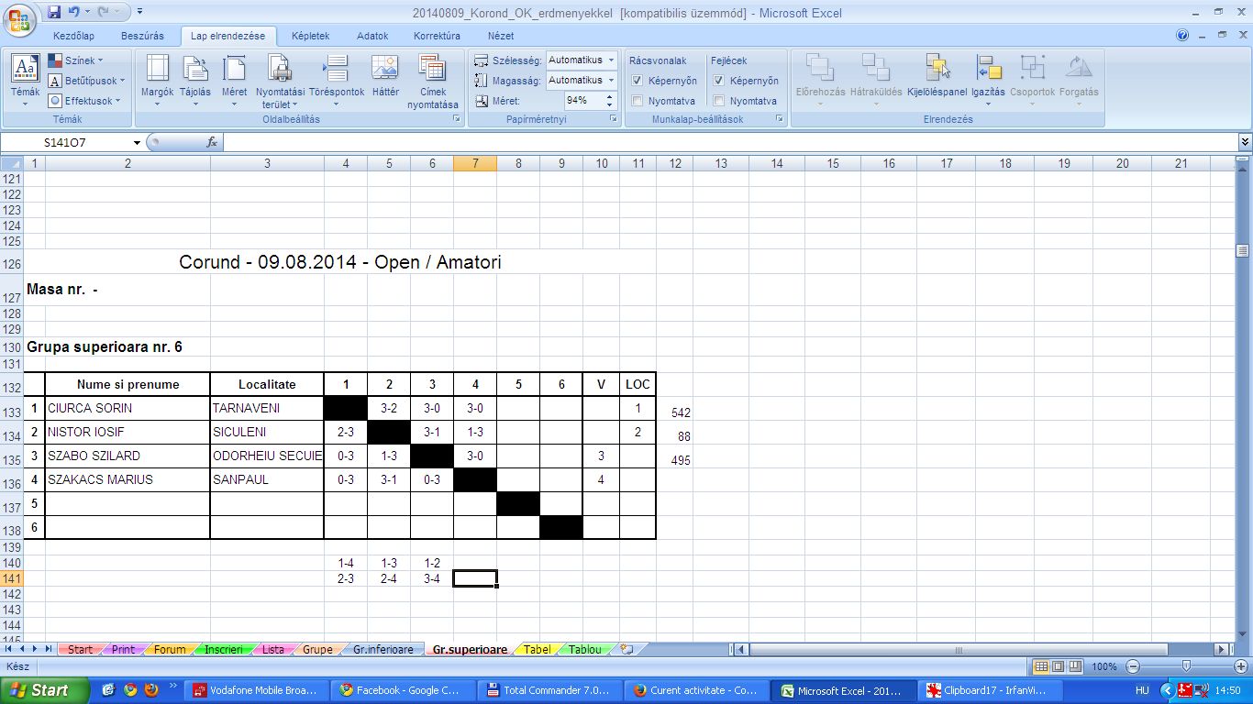Open the Színek colors dropdown
This screenshot has height=704, width=1253.
(x=76, y=60)
